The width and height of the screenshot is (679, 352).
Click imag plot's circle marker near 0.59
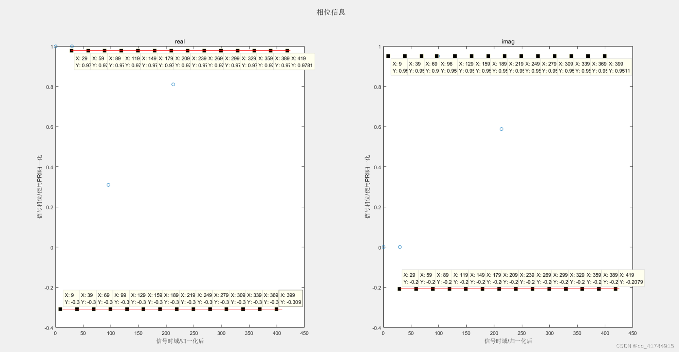[501, 129]
